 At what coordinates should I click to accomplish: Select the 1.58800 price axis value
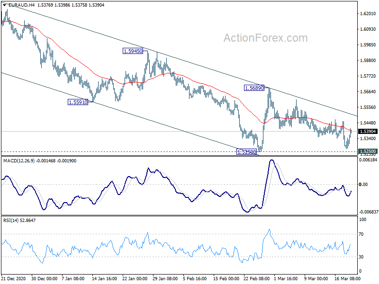368,61
